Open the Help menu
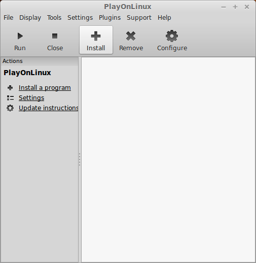The height and width of the screenshot is (263, 256). point(164,18)
